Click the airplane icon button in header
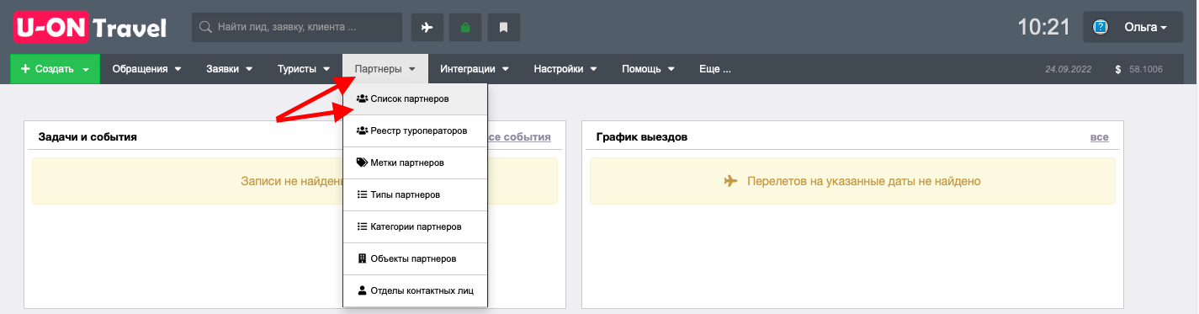Viewport: 1199px width, 314px height. [x=427, y=27]
